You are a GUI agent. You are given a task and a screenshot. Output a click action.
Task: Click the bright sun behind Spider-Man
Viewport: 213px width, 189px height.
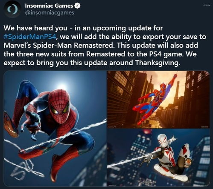tap(61, 86)
